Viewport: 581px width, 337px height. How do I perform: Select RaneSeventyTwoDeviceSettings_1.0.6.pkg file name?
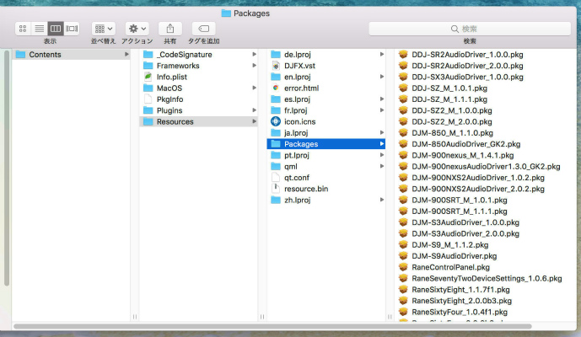[x=487, y=278]
